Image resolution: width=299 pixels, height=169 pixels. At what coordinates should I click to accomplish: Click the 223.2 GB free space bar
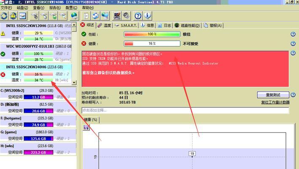(x=38, y=153)
